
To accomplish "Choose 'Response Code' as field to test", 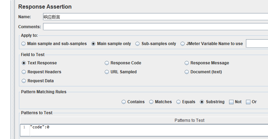I will (x=107, y=63).
